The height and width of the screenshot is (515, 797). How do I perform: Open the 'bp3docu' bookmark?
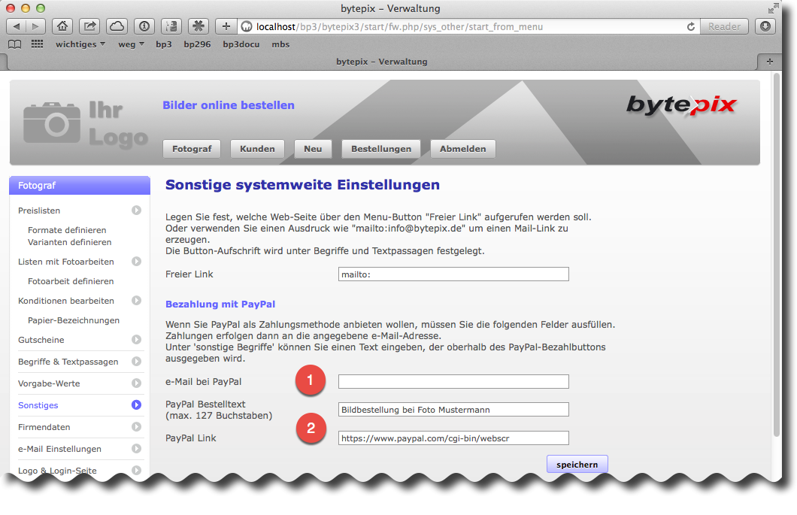241,44
